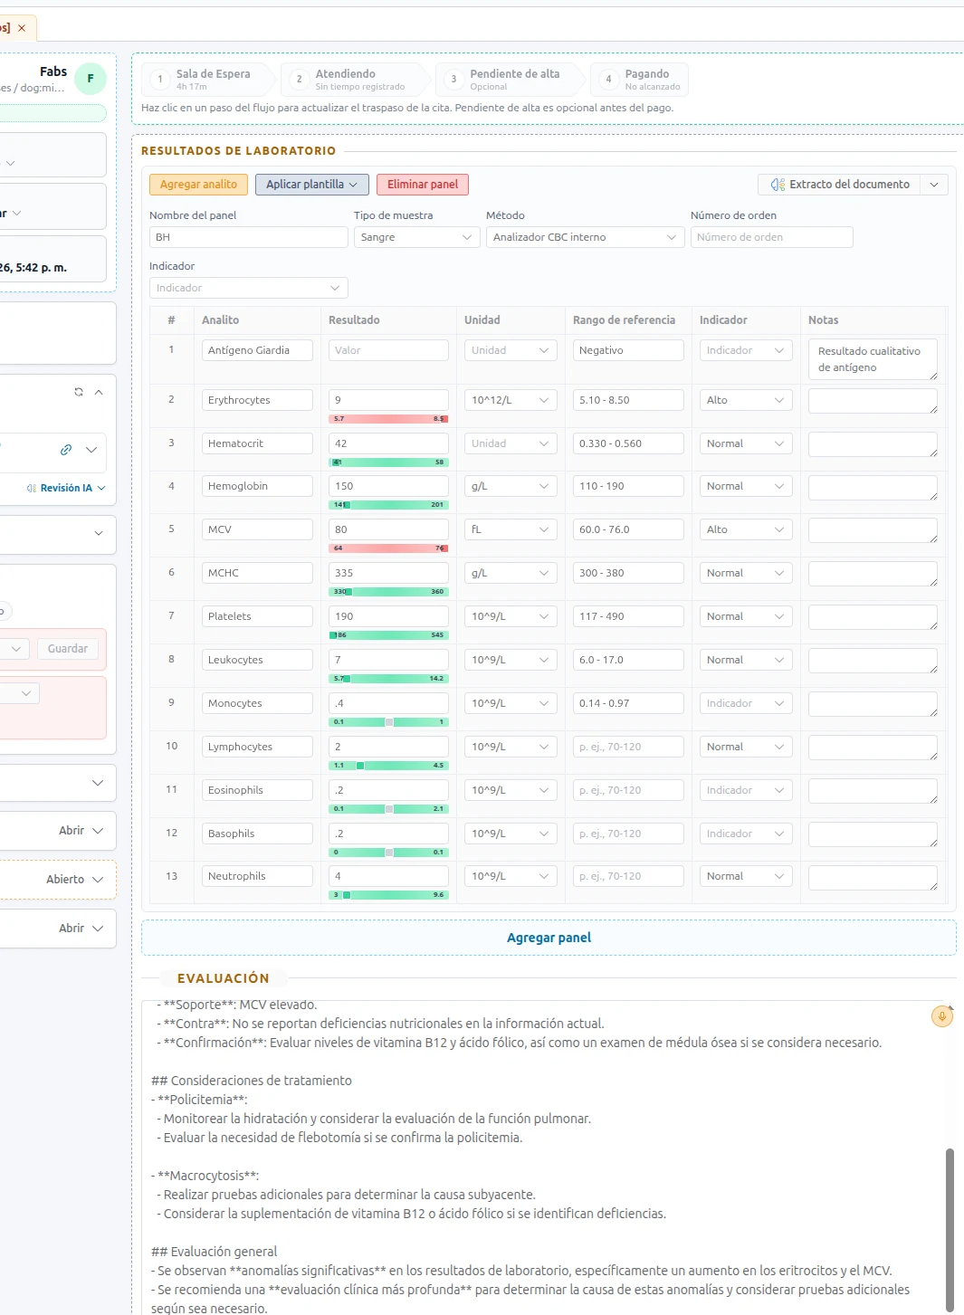This screenshot has height=1315, width=964.
Task: Open Revisión IA menu
Action: pyautogui.click(x=67, y=488)
